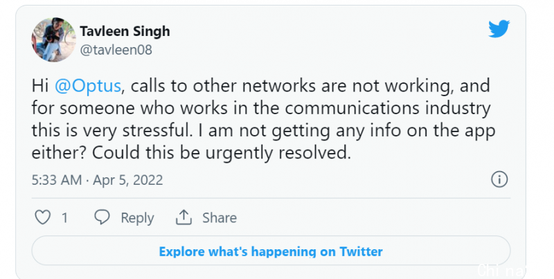Click the like count number 1

[64, 218]
